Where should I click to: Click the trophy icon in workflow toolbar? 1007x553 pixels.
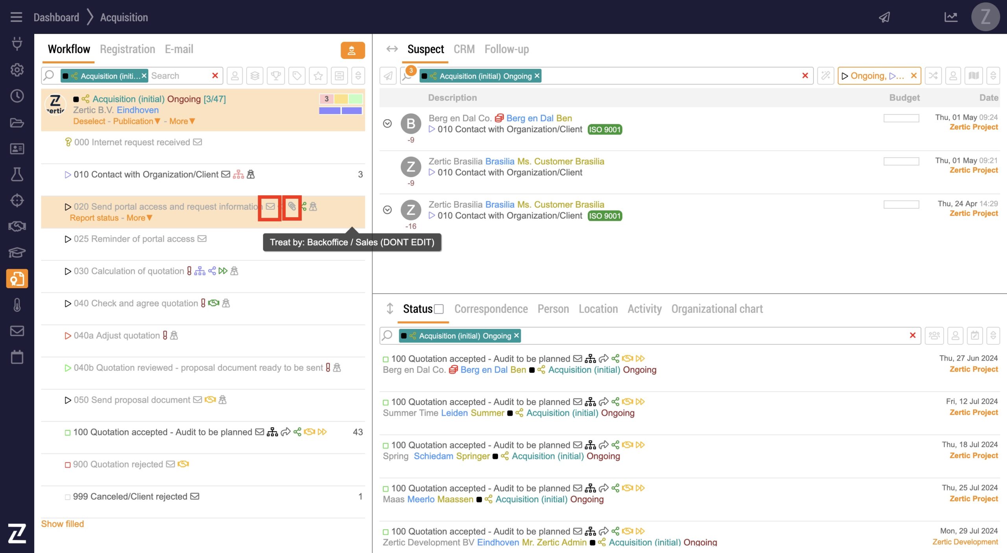[276, 76]
